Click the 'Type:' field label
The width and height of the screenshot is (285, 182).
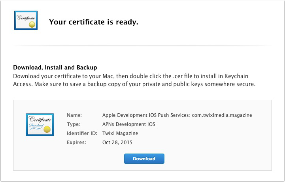coord(73,124)
